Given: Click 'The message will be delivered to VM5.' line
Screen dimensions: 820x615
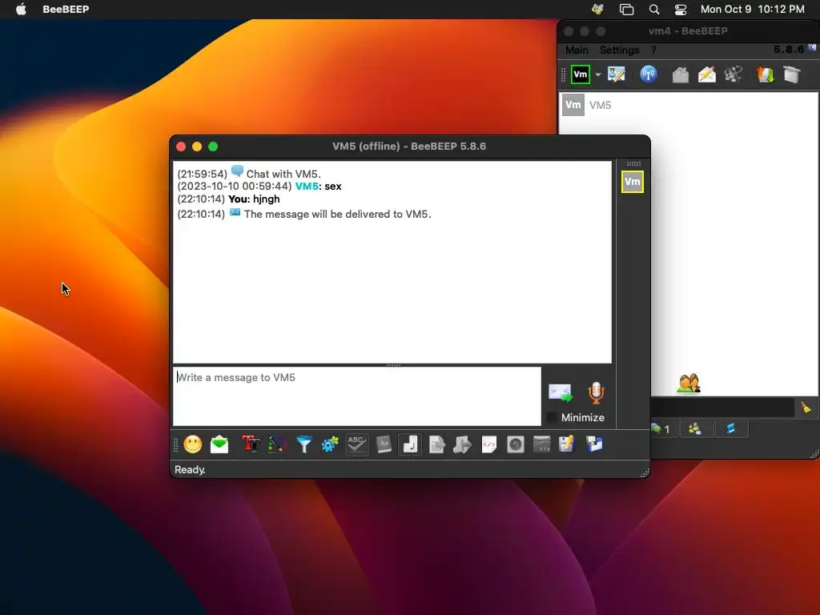Looking at the screenshot, I should pos(338,214).
